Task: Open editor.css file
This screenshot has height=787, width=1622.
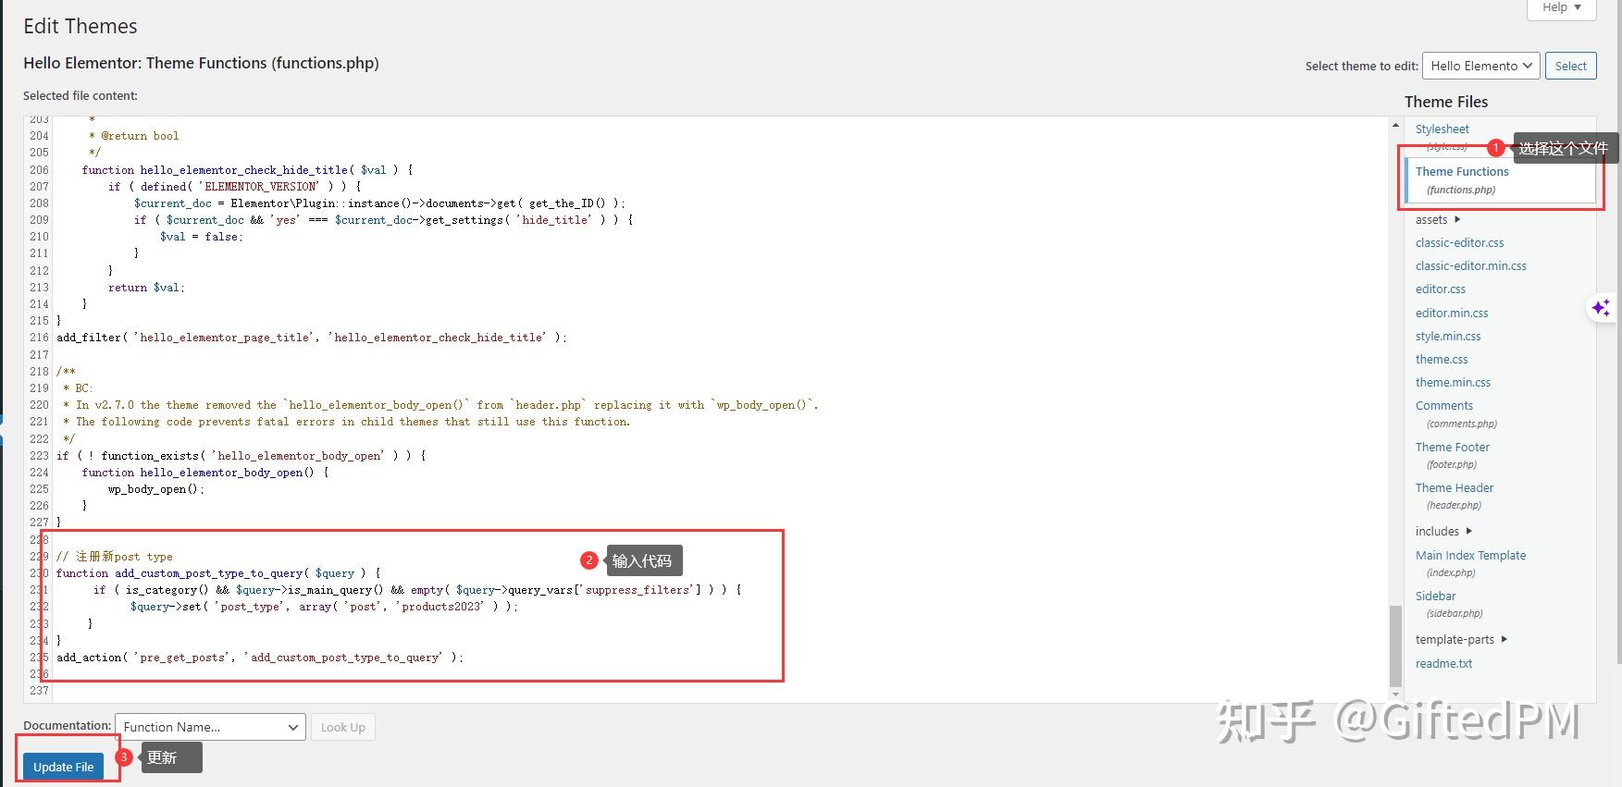Action: click(1440, 289)
